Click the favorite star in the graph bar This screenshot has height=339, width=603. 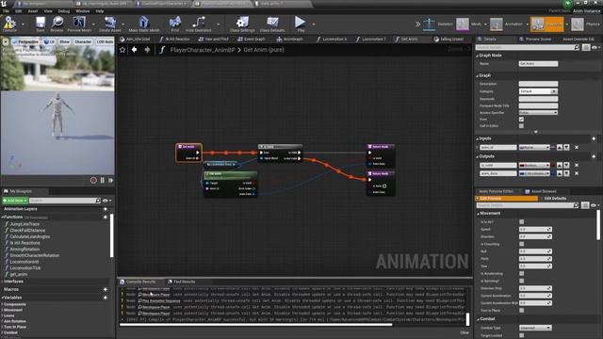click(x=122, y=50)
